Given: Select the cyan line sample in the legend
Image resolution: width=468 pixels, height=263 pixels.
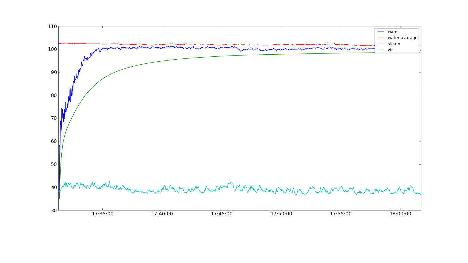Looking at the screenshot, I should (x=381, y=50).
